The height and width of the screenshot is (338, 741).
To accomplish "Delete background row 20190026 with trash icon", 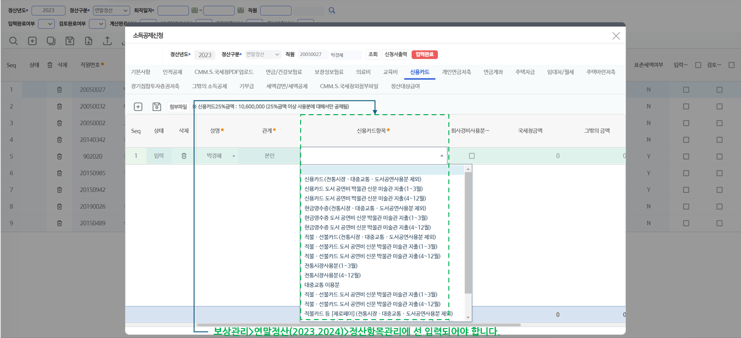I will click(x=59, y=206).
